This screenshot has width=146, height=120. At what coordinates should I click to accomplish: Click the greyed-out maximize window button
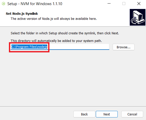(x=124, y=4)
